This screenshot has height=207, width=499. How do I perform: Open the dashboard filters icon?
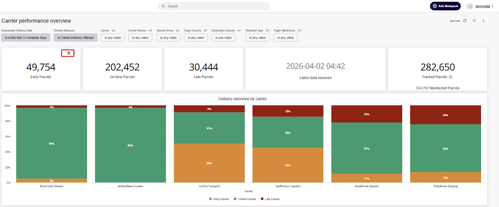coord(474,21)
